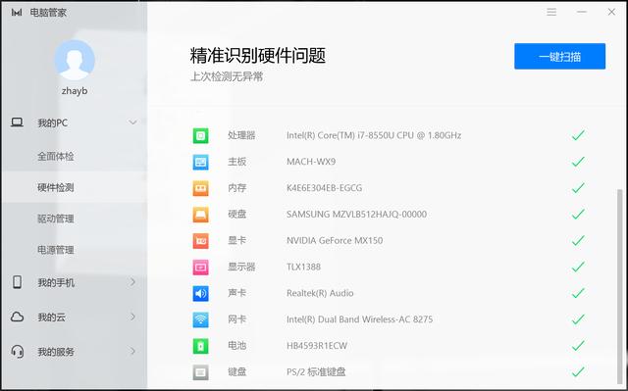Expand the 我的手机 section chevron
The image size is (628, 391).
[x=133, y=282]
